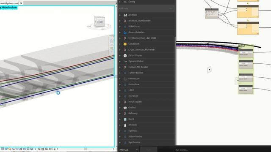
Task: Open Visual Style in Revit view bar
Action: [6, 149]
